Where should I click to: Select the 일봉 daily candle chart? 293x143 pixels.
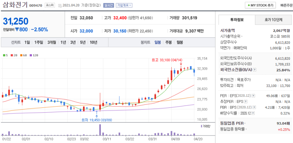pos(158,42)
